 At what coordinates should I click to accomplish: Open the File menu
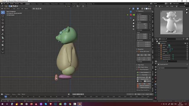4,4
